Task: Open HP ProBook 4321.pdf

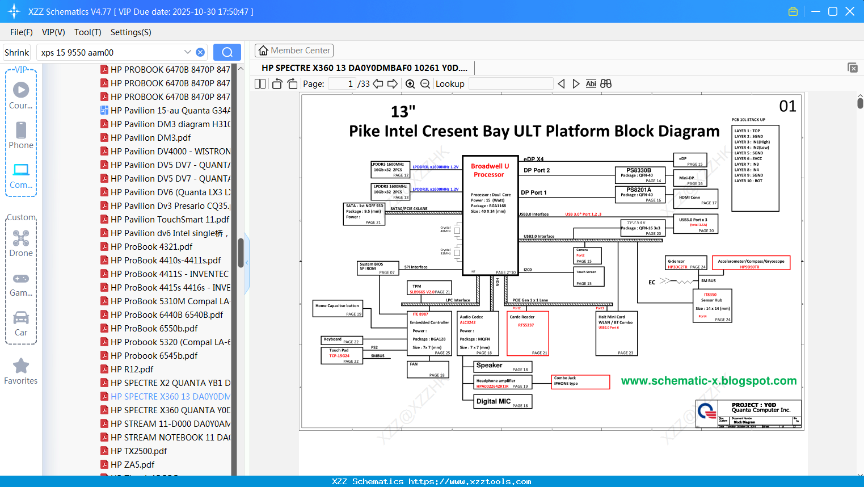Action: [146, 246]
